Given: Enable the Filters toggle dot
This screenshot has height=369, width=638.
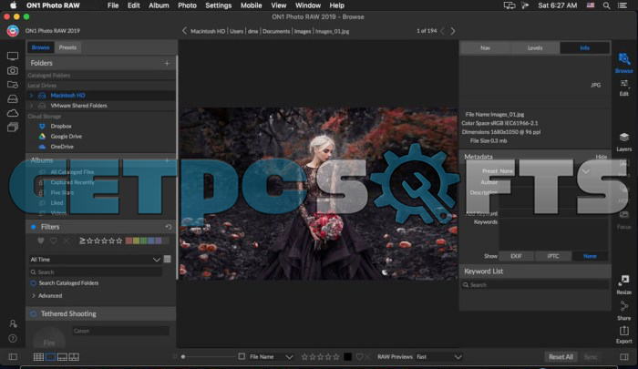Looking at the screenshot, I should coord(34,227).
